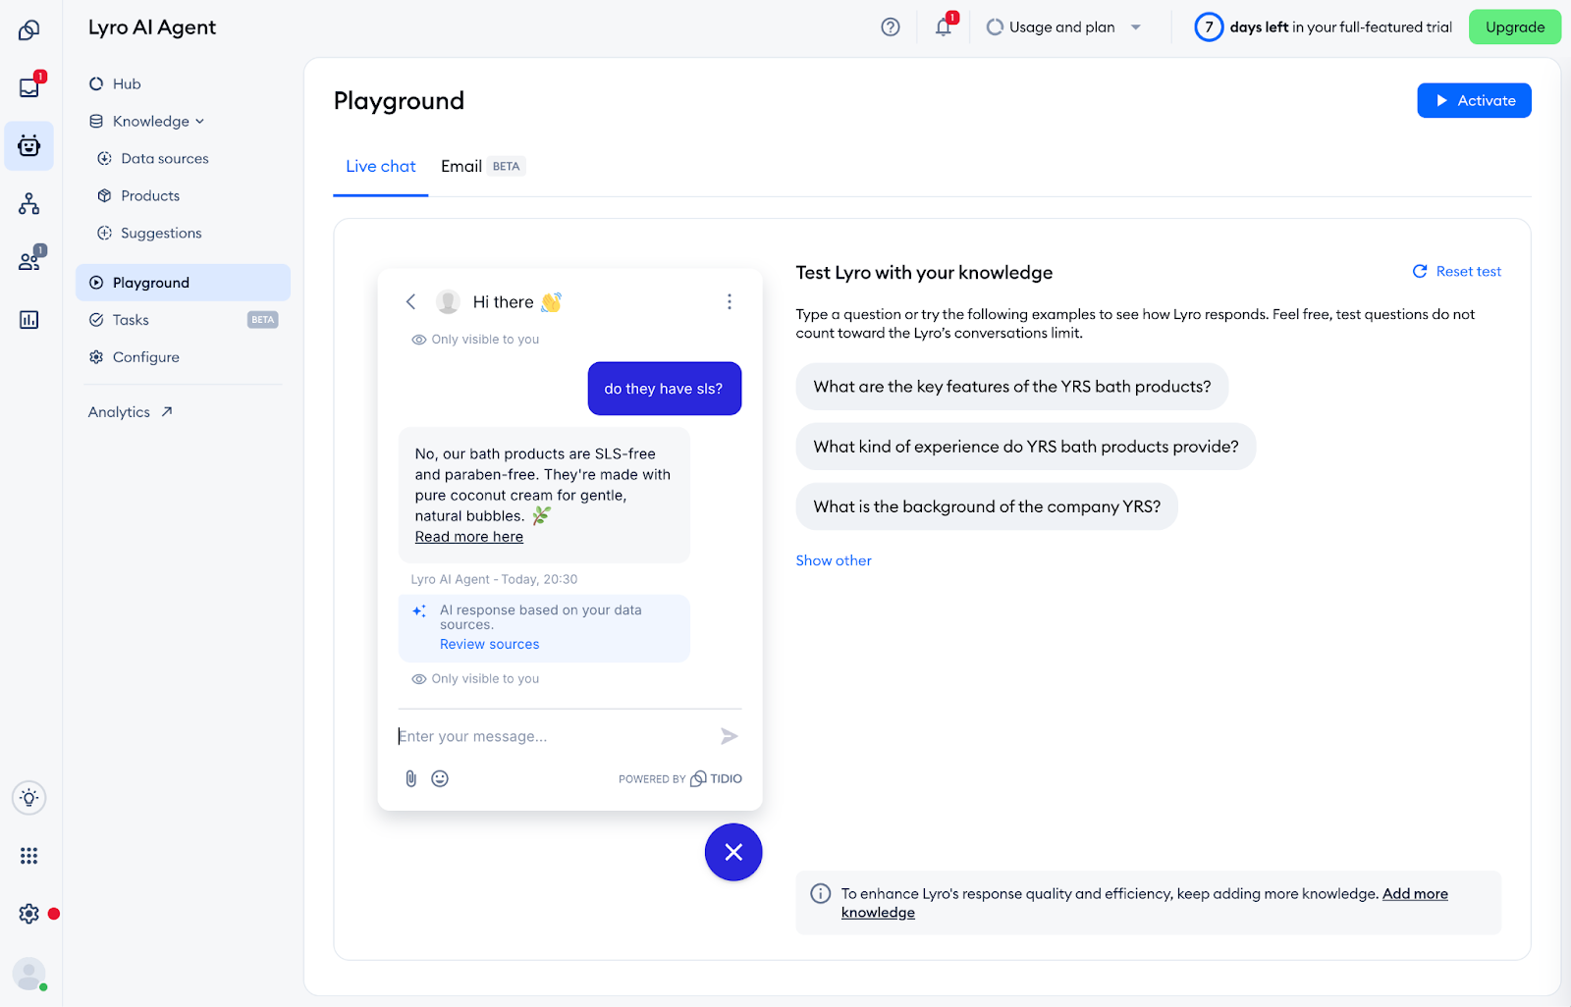The height and width of the screenshot is (1007, 1571).
Task: Open the emoji picker in the chat widget
Action: click(439, 778)
